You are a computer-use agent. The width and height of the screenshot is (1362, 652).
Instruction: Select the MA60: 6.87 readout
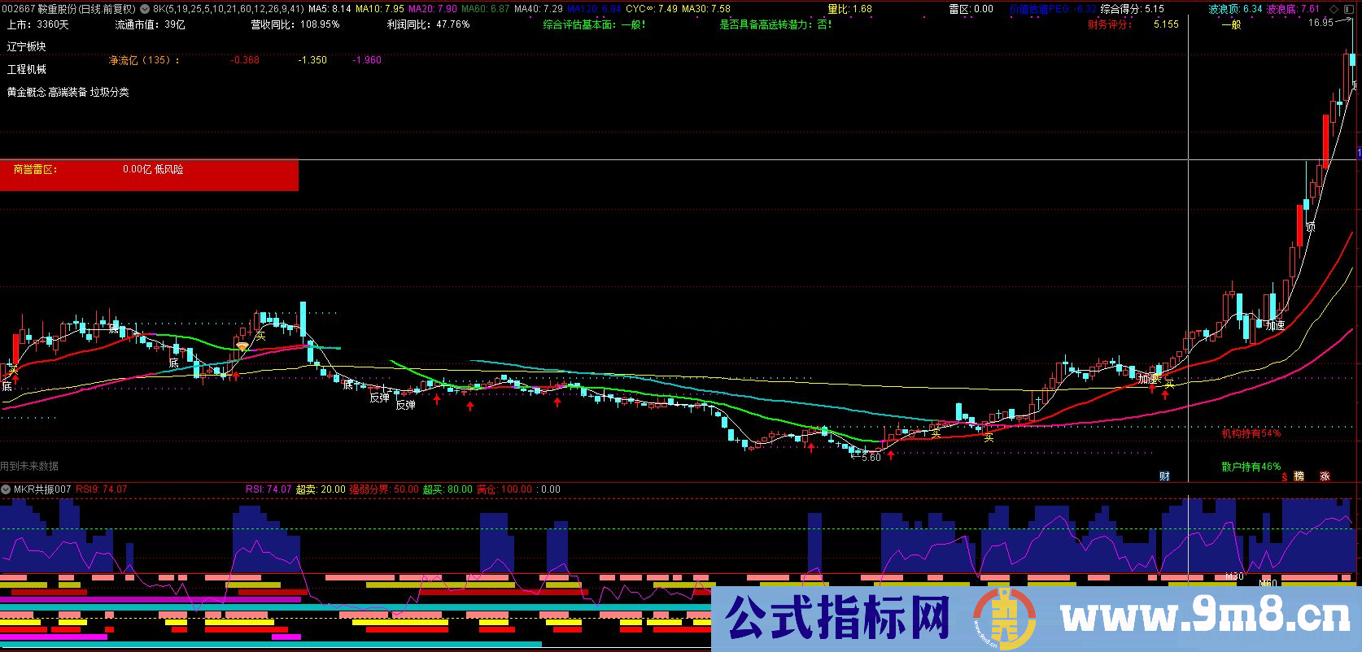[x=486, y=9]
